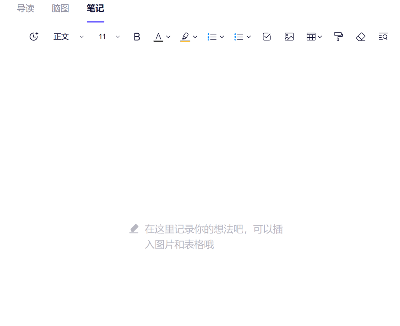Apply the yellow highlighter to text
Viewport: 400px width, 326px height.
(186, 37)
